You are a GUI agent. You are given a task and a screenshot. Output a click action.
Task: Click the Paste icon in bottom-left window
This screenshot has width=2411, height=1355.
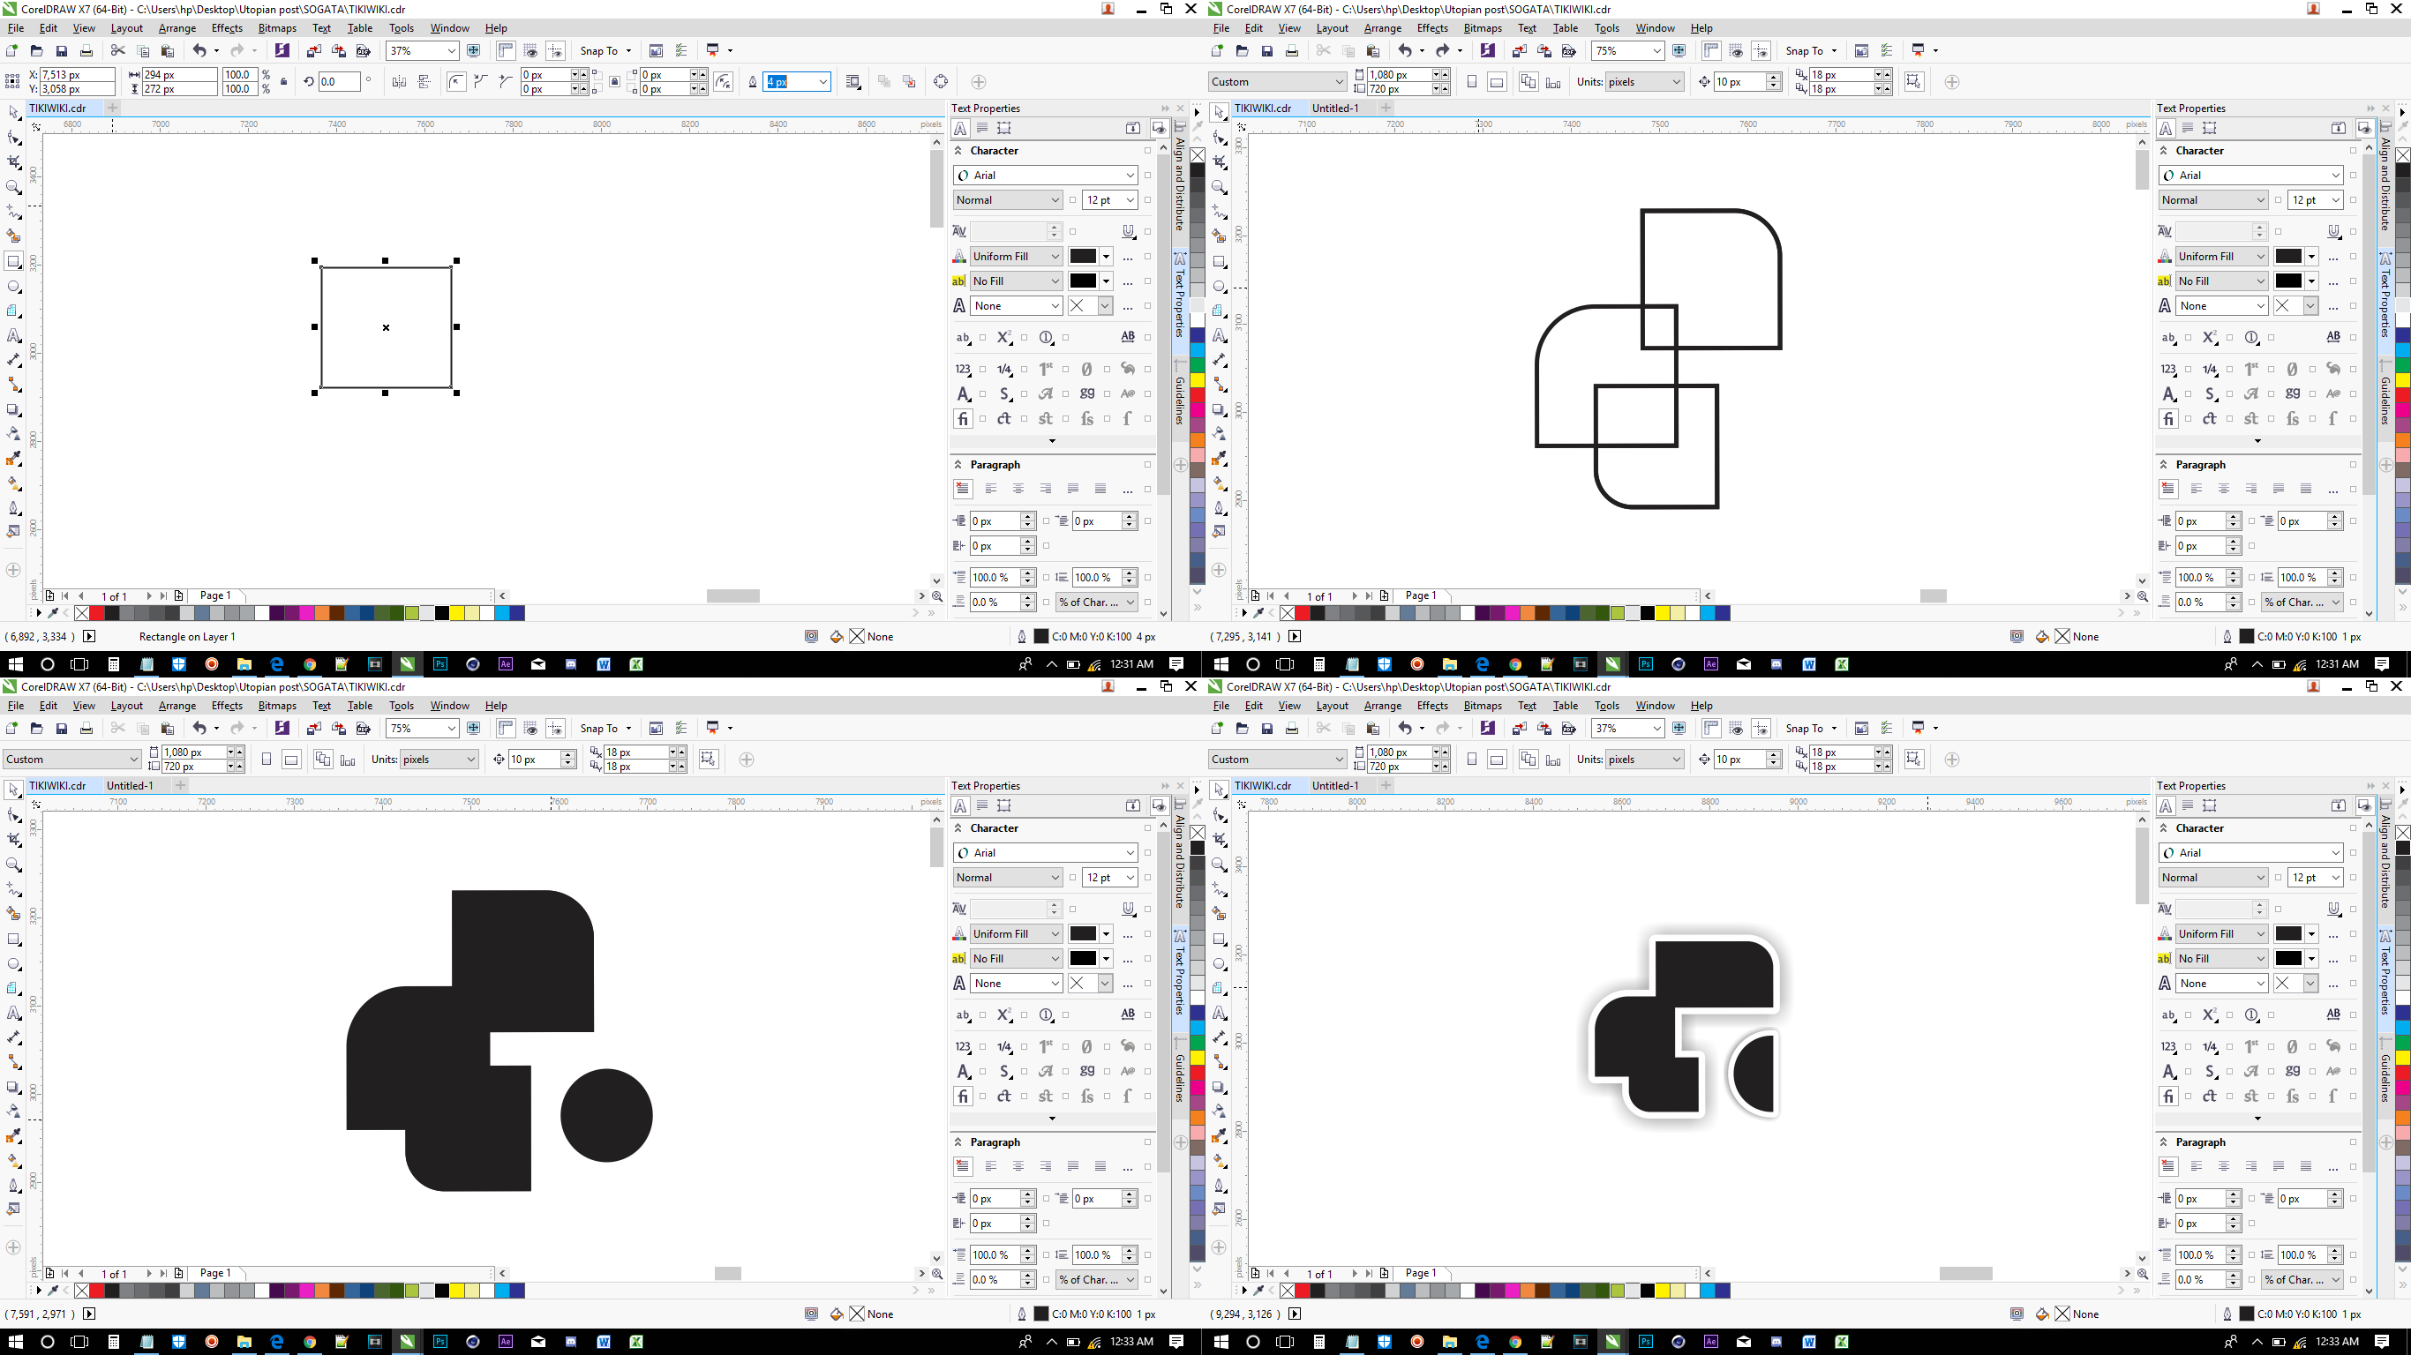click(x=169, y=728)
